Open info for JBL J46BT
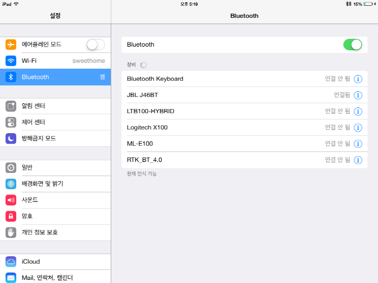 358,95
